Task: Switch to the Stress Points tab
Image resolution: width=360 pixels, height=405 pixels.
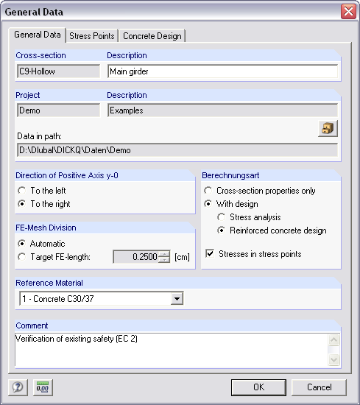Action: [92, 36]
